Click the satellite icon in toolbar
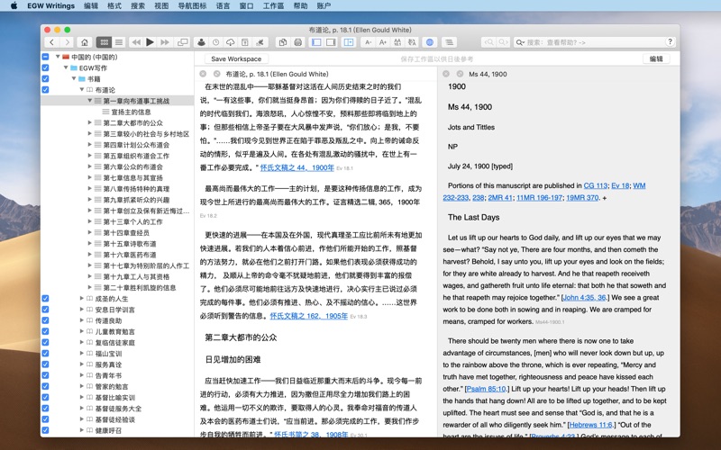 [260, 42]
